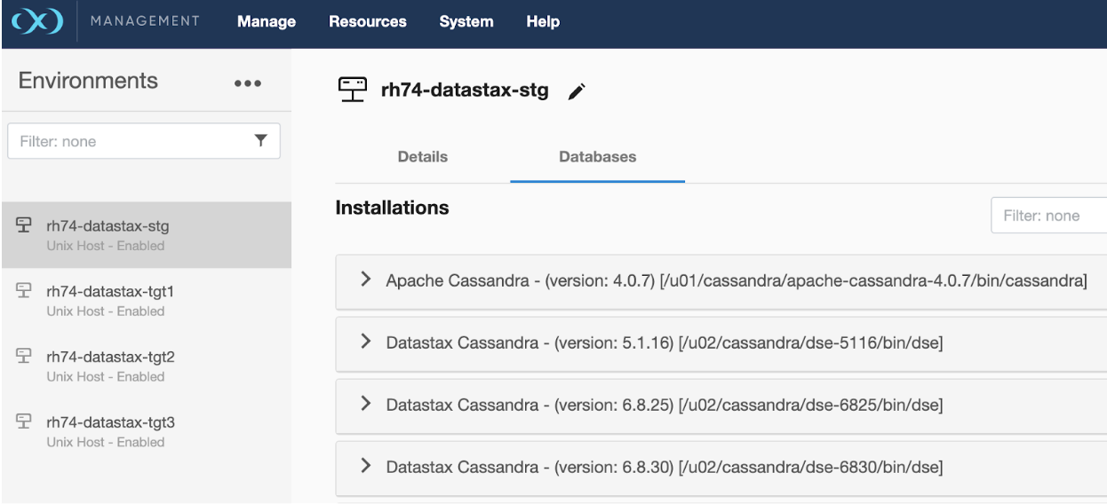Click the Delphix logo icon
Screen dimensions: 1107x504
[37, 22]
